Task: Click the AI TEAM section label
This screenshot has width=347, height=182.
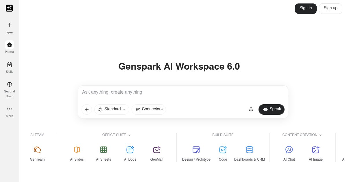Action: tap(37, 135)
